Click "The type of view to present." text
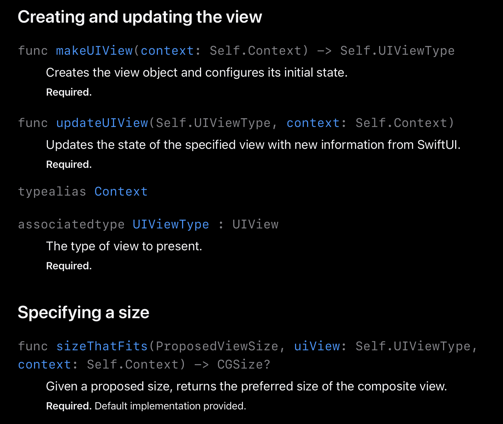The width and height of the screenshot is (503, 424). pyautogui.click(x=124, y=246)
